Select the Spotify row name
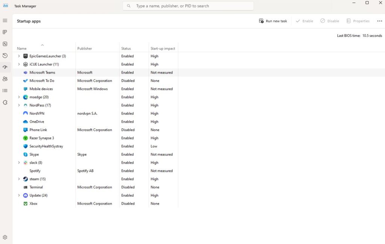 (35, 171)
